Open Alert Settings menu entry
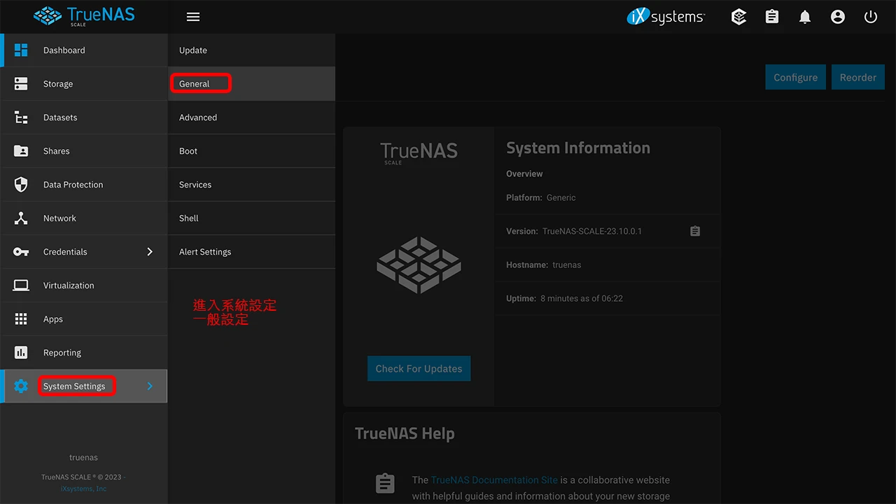This screenshot has width=896, height=504. [204, 251]
